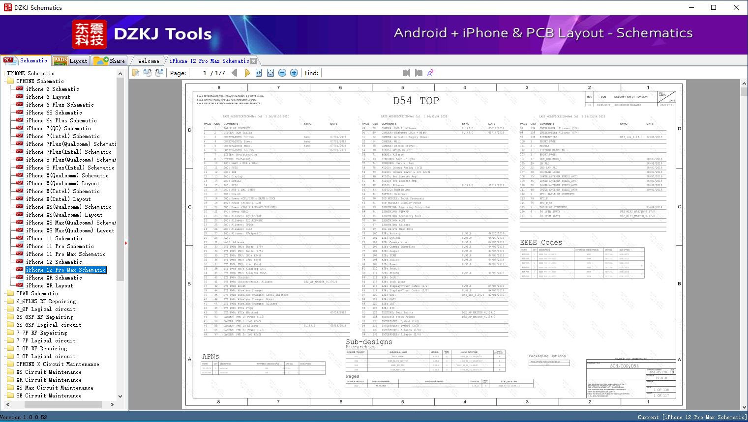Screen dimensions: 748x422
Task: Close the iPhone 12 Pro Max Schematic tab
Action: pos(254,61)
